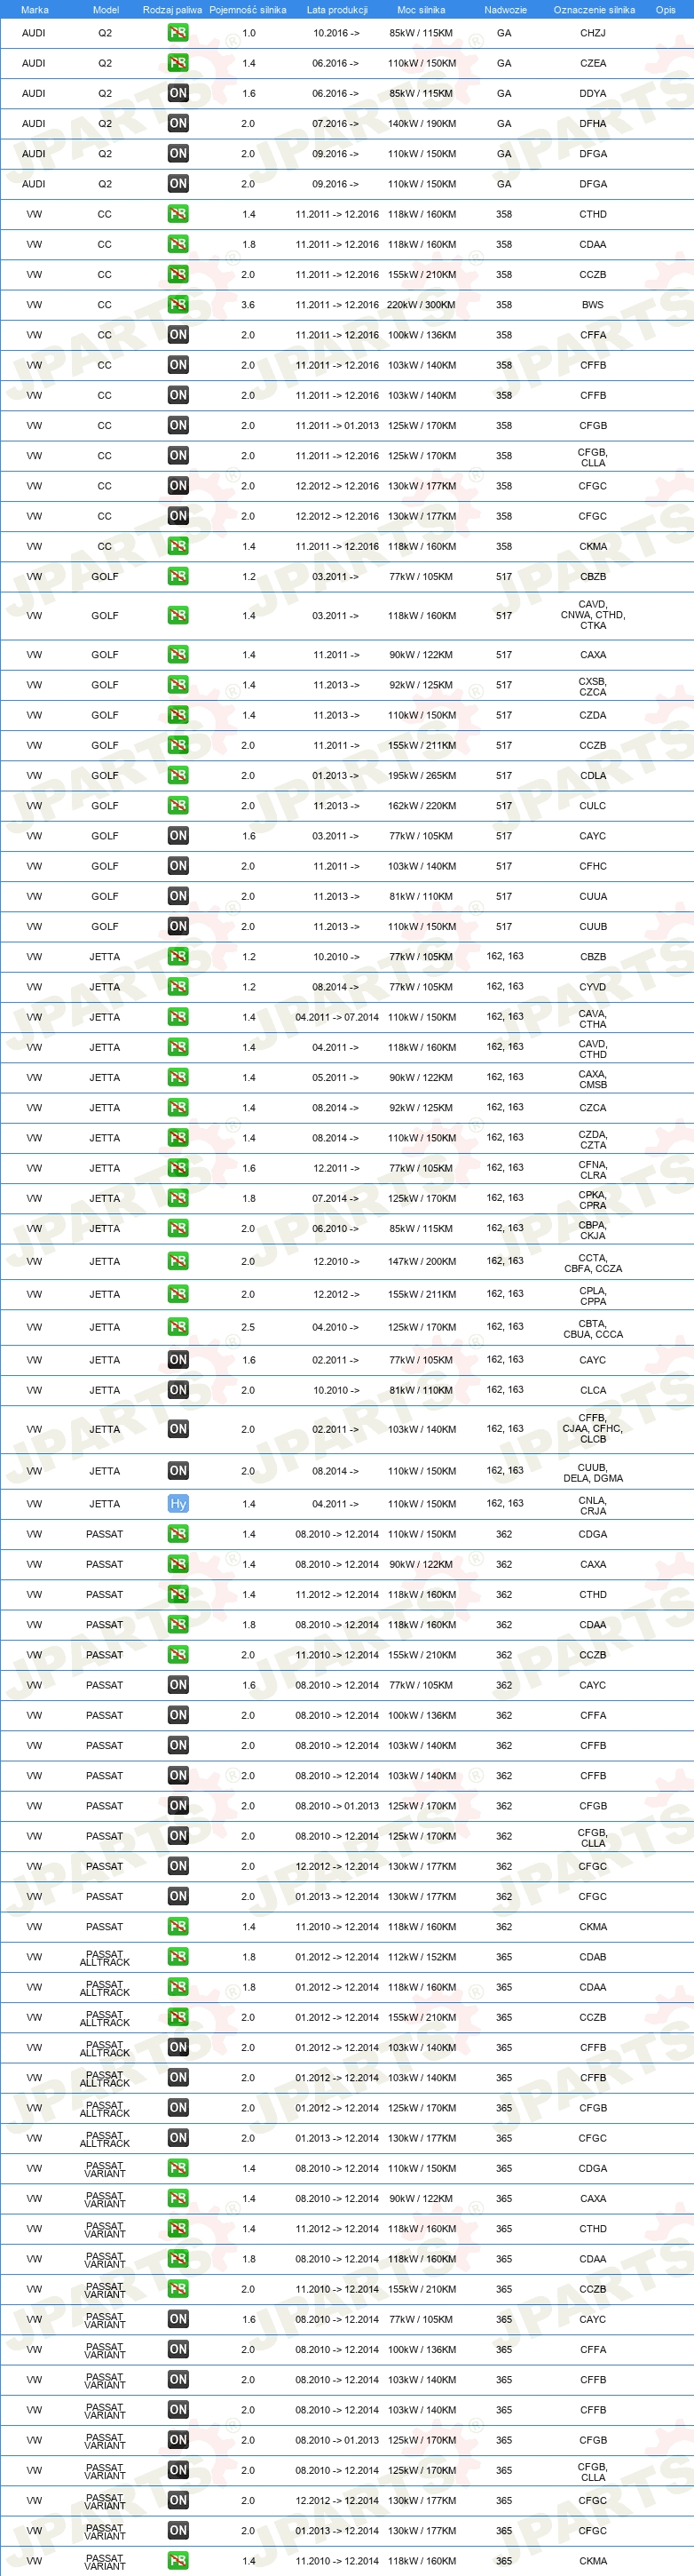
Task: Click the CCTA, CBFA, CCZA engine code cell
Action: tap(593, 1263)
